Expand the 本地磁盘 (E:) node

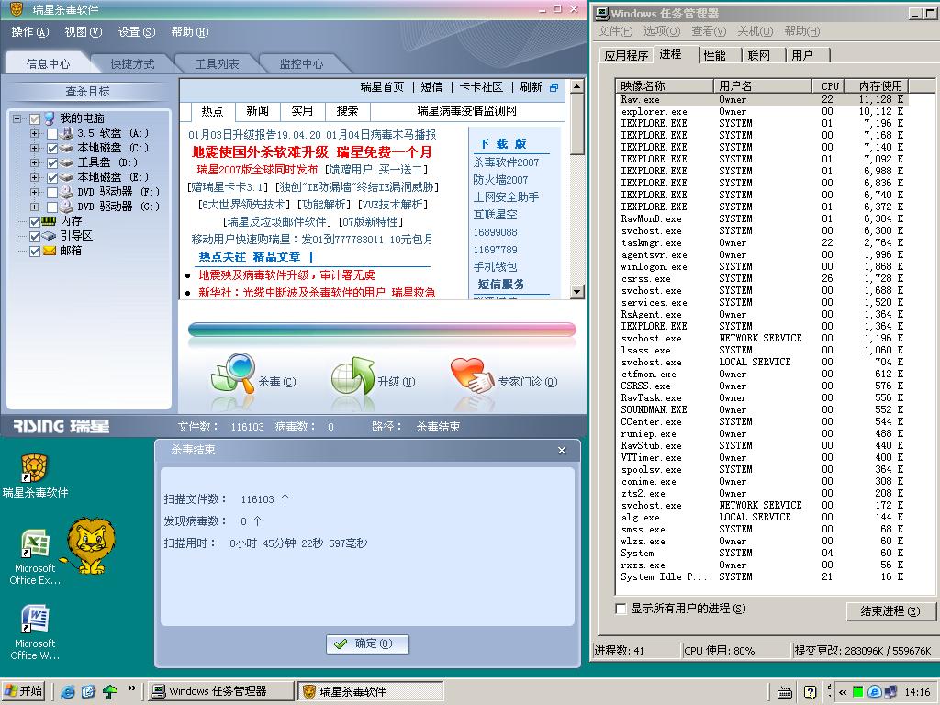(x=34, y=177)
